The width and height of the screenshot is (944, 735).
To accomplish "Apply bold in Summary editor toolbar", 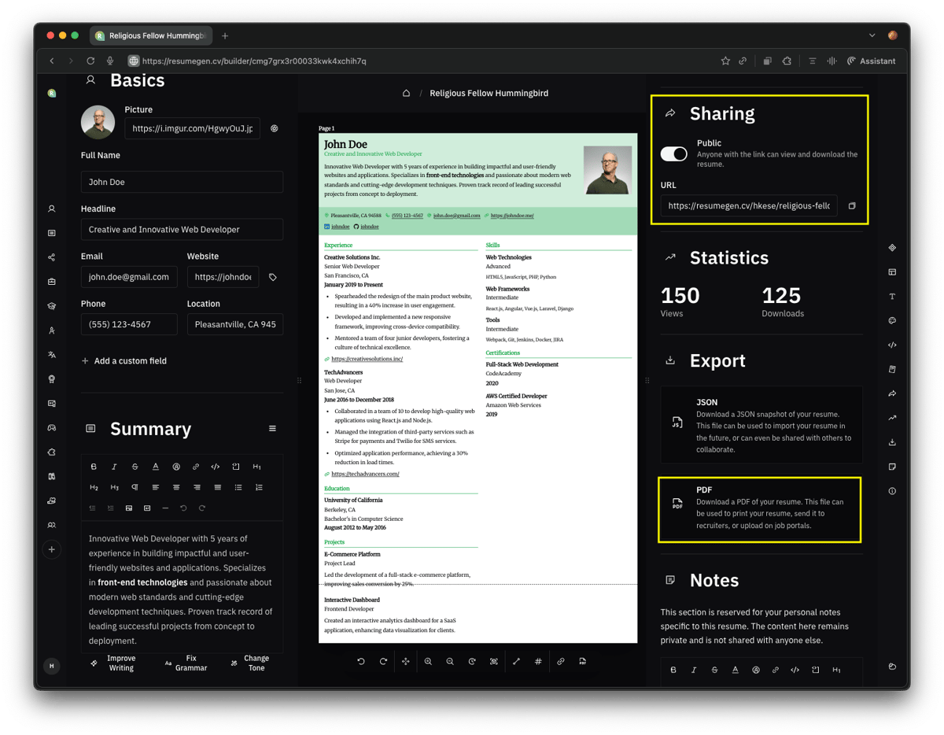I will [x=94, y=467].
